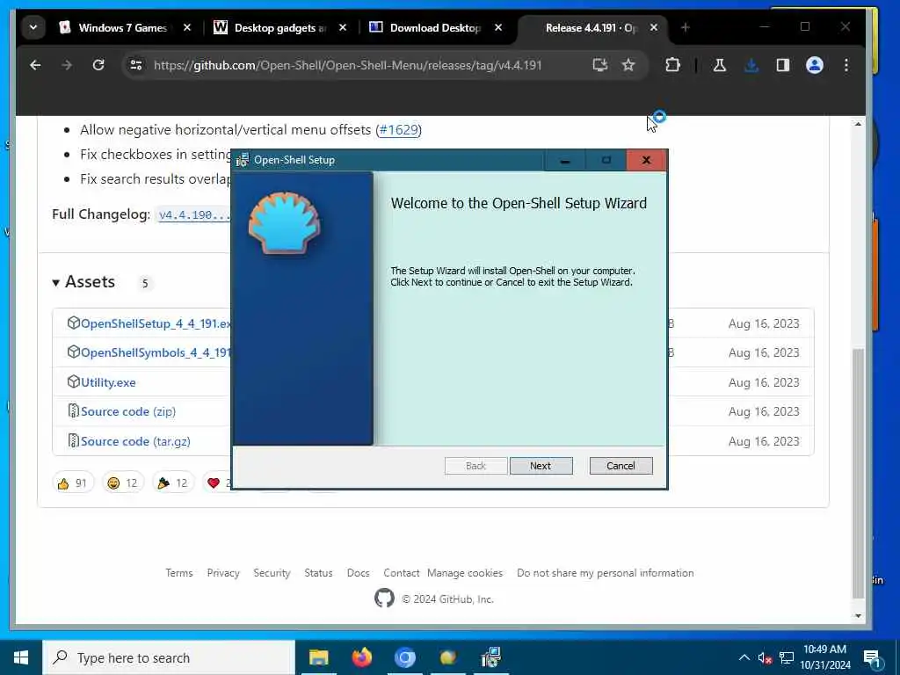900x675 pixels.
Task: Open the tab search dropdown arrow
Action: (33, 27)
